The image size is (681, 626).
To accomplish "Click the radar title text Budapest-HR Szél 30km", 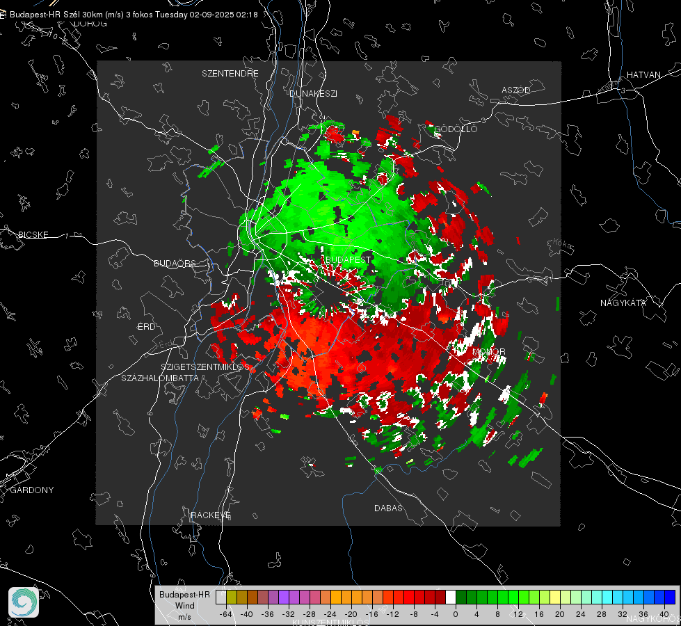I will (56, 15).
